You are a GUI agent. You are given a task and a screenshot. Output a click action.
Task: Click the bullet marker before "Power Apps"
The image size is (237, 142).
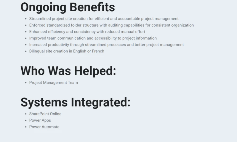tap(26, 121)
